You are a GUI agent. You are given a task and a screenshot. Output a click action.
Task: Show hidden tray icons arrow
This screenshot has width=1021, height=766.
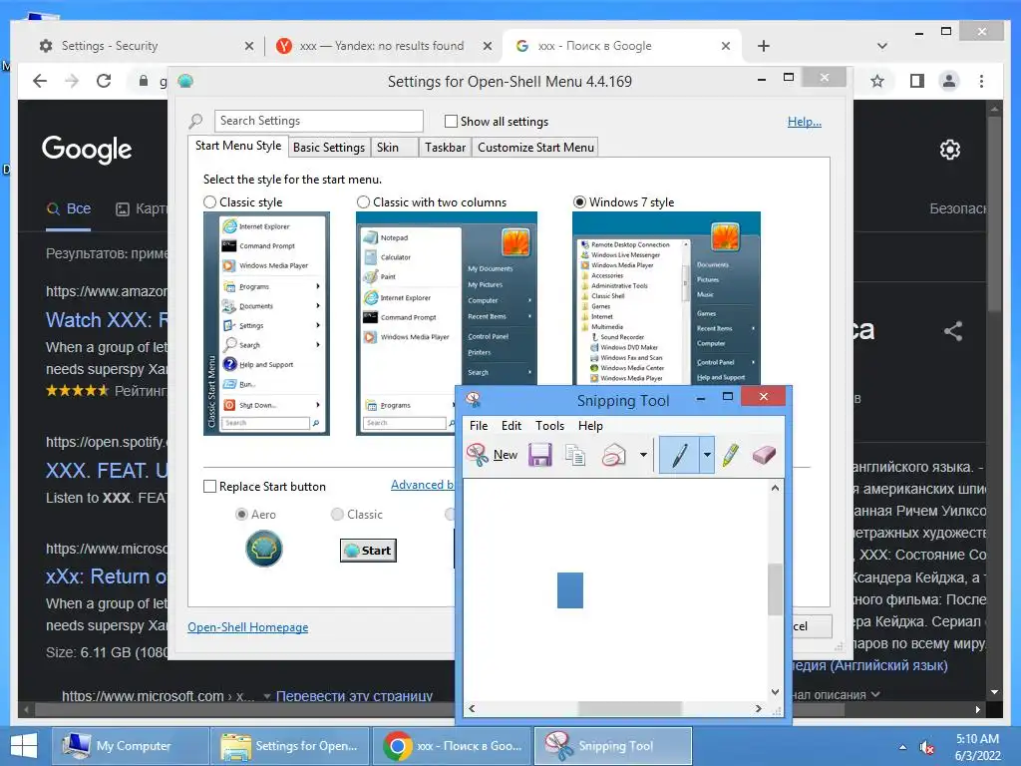click(902, 747)
